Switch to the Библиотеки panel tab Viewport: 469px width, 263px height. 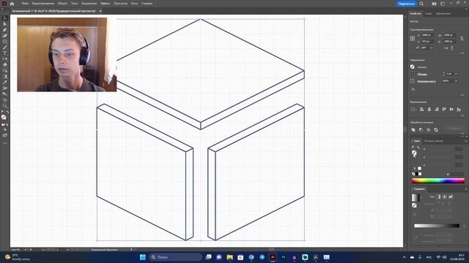pos(443,14)
